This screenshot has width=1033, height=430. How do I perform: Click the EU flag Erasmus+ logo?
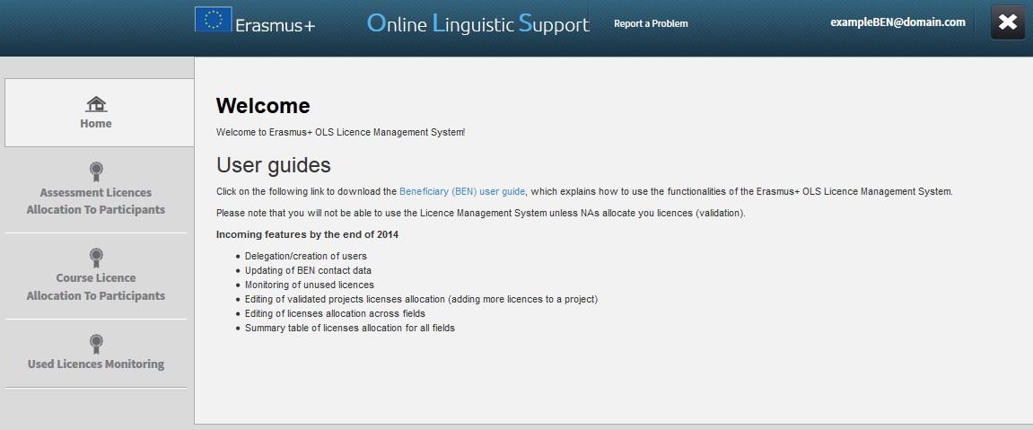(214, 19)
